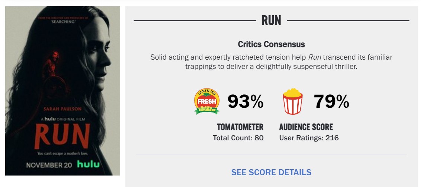The image size is (426, 187).
Task: Click 'a hulu original film' text on poster
Action: coord(62,119)
